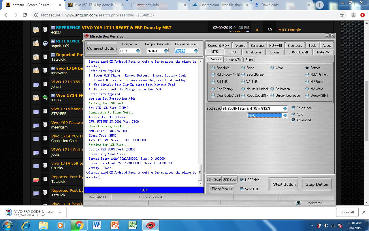Switch to the mystighty.info browser tab
This screenshot has height=231, width=369.
tap(158, 5)
